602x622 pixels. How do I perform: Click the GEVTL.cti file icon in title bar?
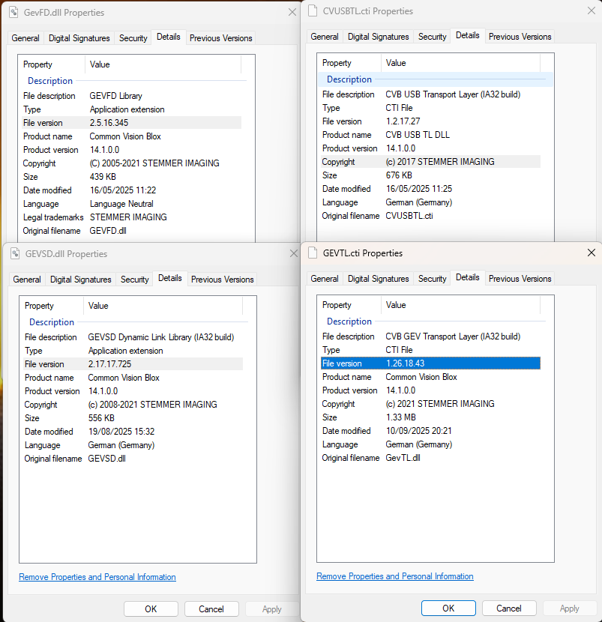[x=313, y=253]
